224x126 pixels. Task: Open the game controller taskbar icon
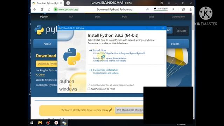[40, 123]
